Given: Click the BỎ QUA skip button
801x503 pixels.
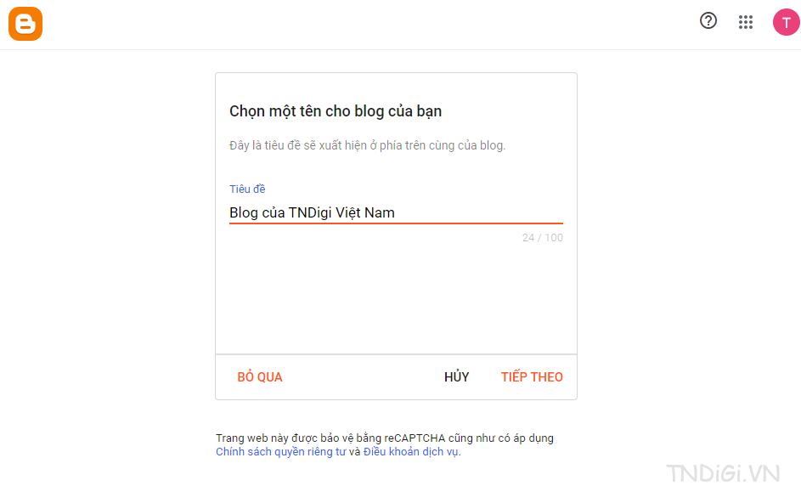Looking at the screenshot, I should (x=260, y=377).
